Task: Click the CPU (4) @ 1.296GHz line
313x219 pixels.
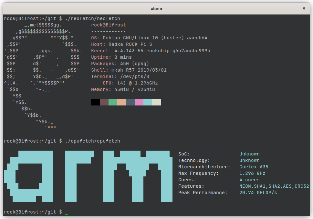Action: [130, 83]
